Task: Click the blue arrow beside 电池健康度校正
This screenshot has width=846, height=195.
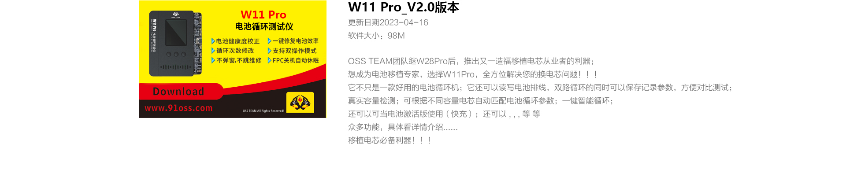Action: (x=213, y=41)
